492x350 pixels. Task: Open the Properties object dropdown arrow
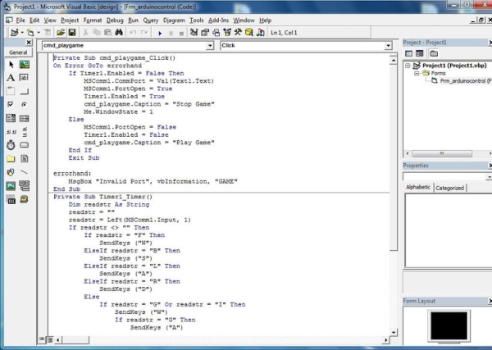coord(490,177)
